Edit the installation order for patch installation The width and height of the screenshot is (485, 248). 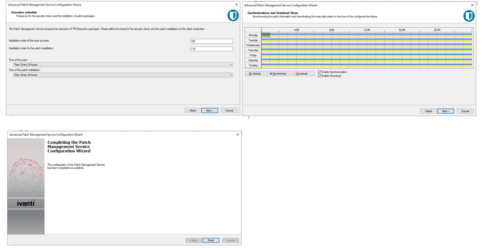[x=211, y=49]
